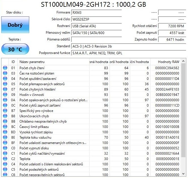Image resolution: width=188 pixels, height=178 pixels.
Task: Click the status circle icon for row C4
Action: point(5,164)
